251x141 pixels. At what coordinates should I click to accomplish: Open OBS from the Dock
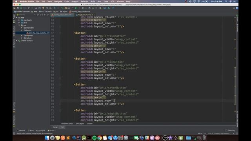(165, 138)
